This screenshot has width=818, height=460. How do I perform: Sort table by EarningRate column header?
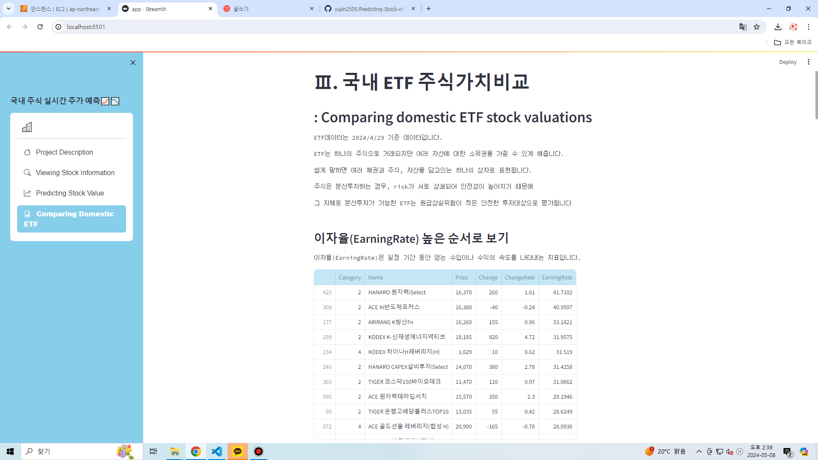[x=557, y=277]
